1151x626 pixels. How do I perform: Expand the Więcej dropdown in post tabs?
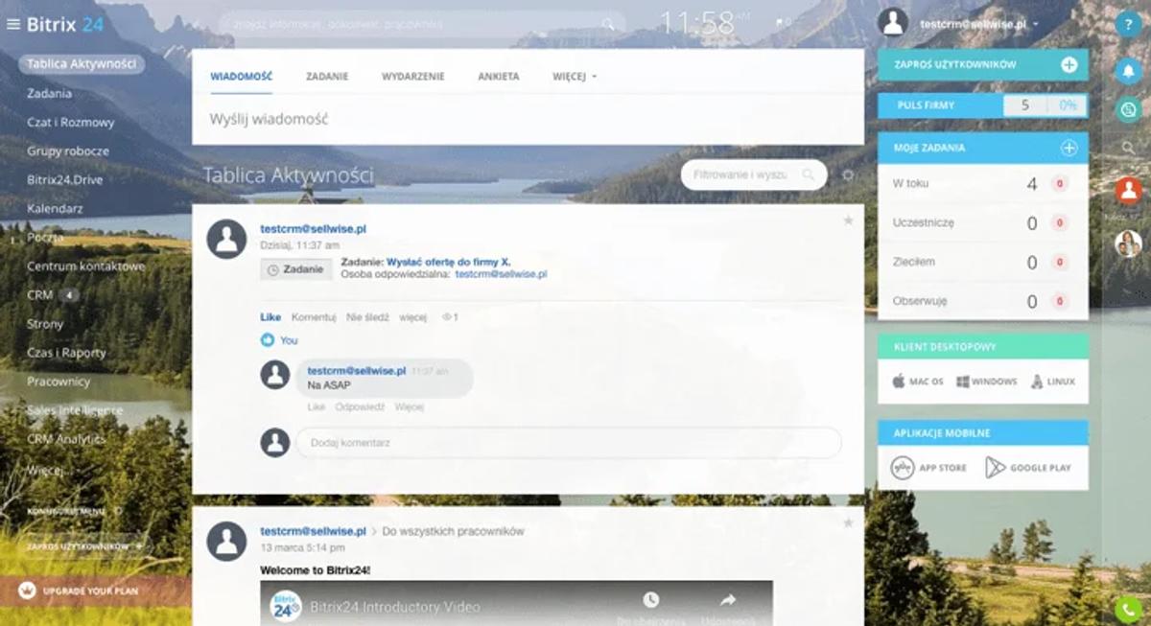pyautogui.click(x=575, y=77)
